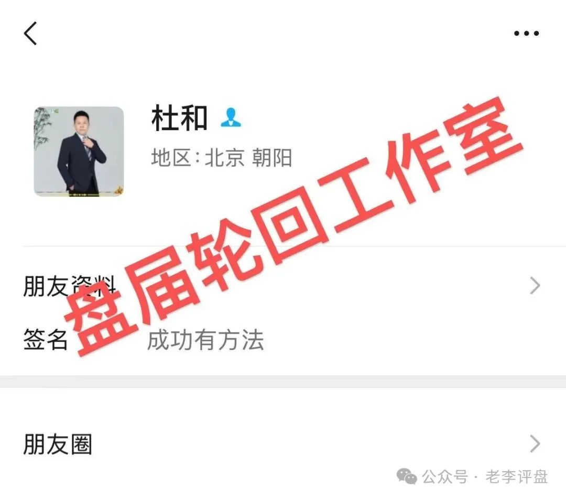Open the 朋友资料 row
The height and width of the screenshot is (499, 566).
coord(283,286)
